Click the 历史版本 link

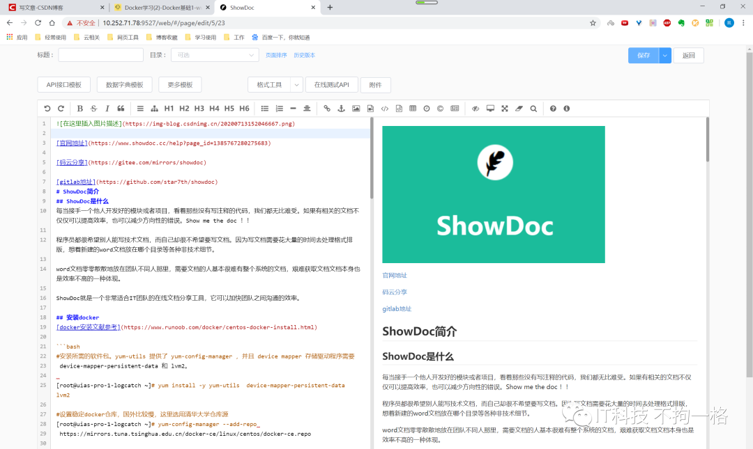[305, 55]
